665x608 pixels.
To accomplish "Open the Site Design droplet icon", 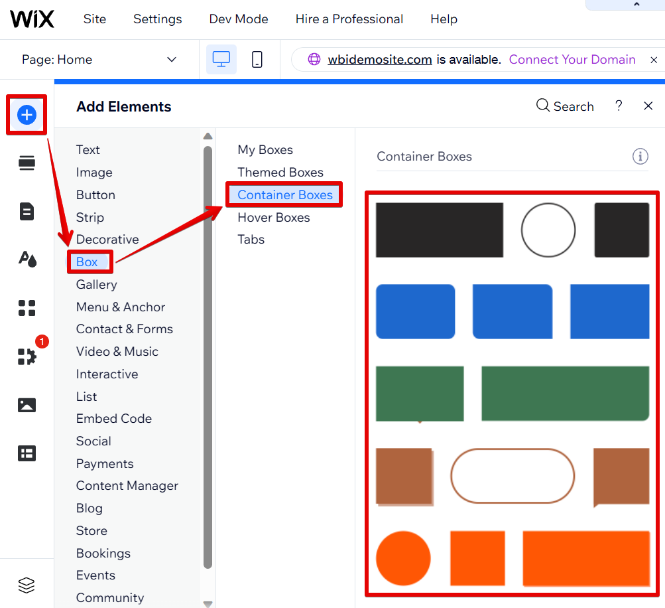I will (27, 260).
